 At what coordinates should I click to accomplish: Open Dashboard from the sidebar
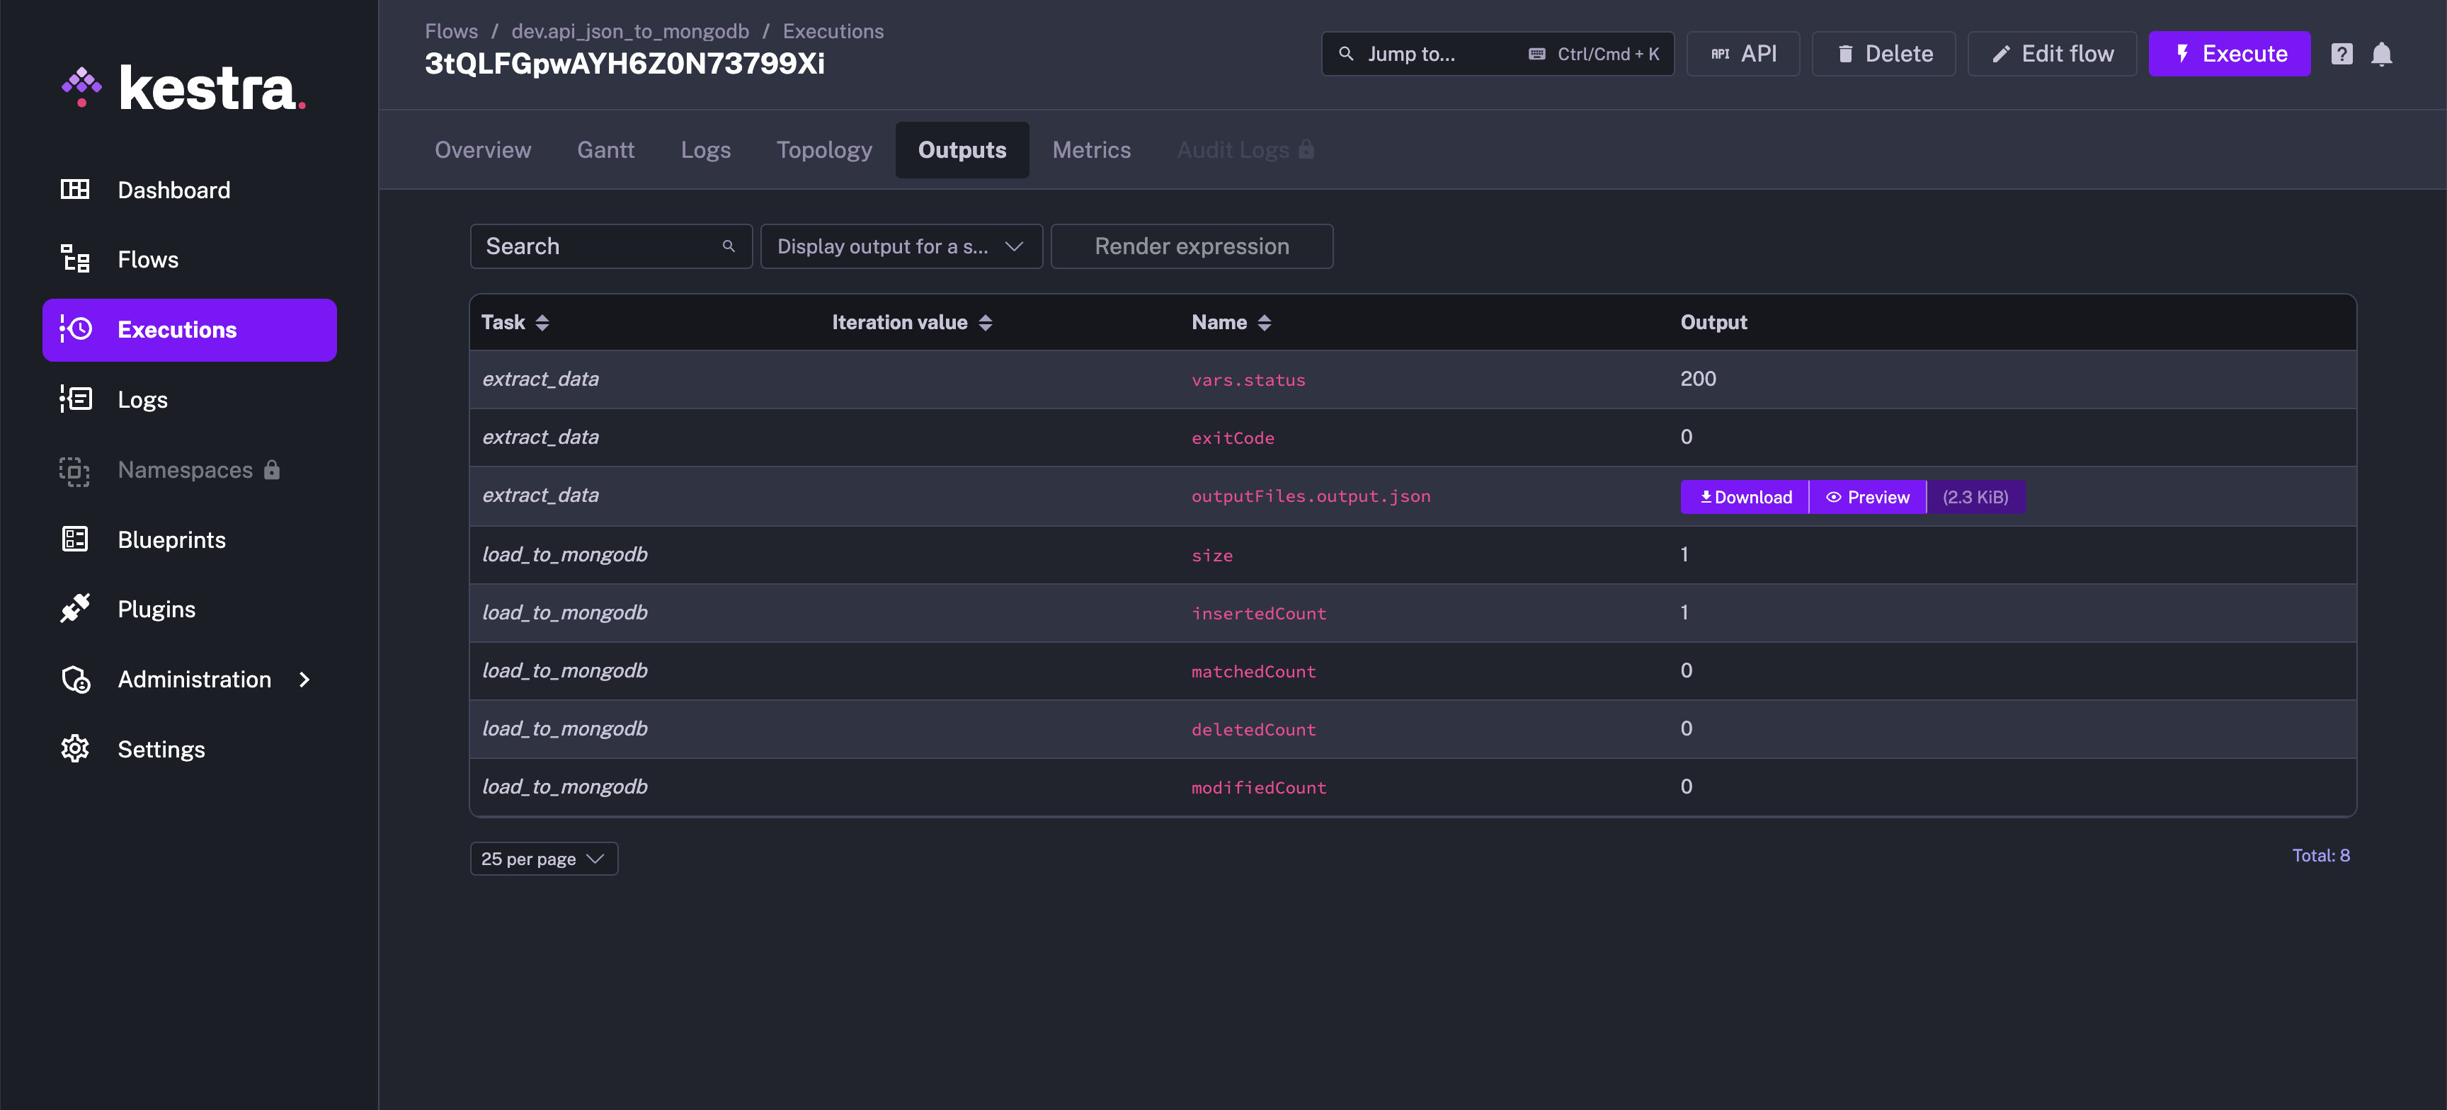190,190
